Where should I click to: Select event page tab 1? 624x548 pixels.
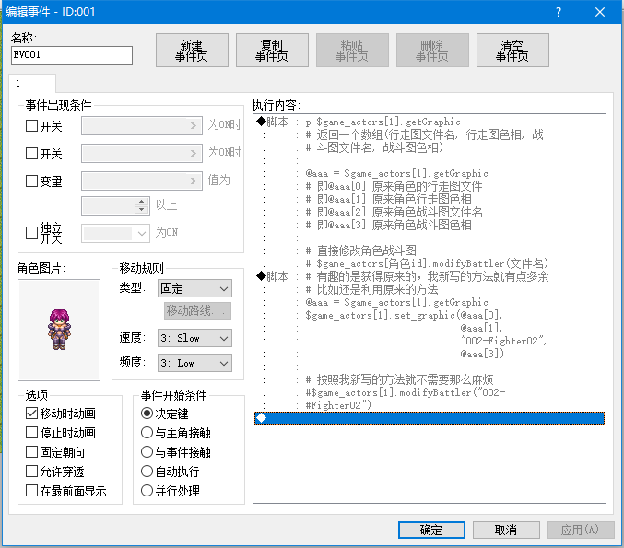[32, 83]
